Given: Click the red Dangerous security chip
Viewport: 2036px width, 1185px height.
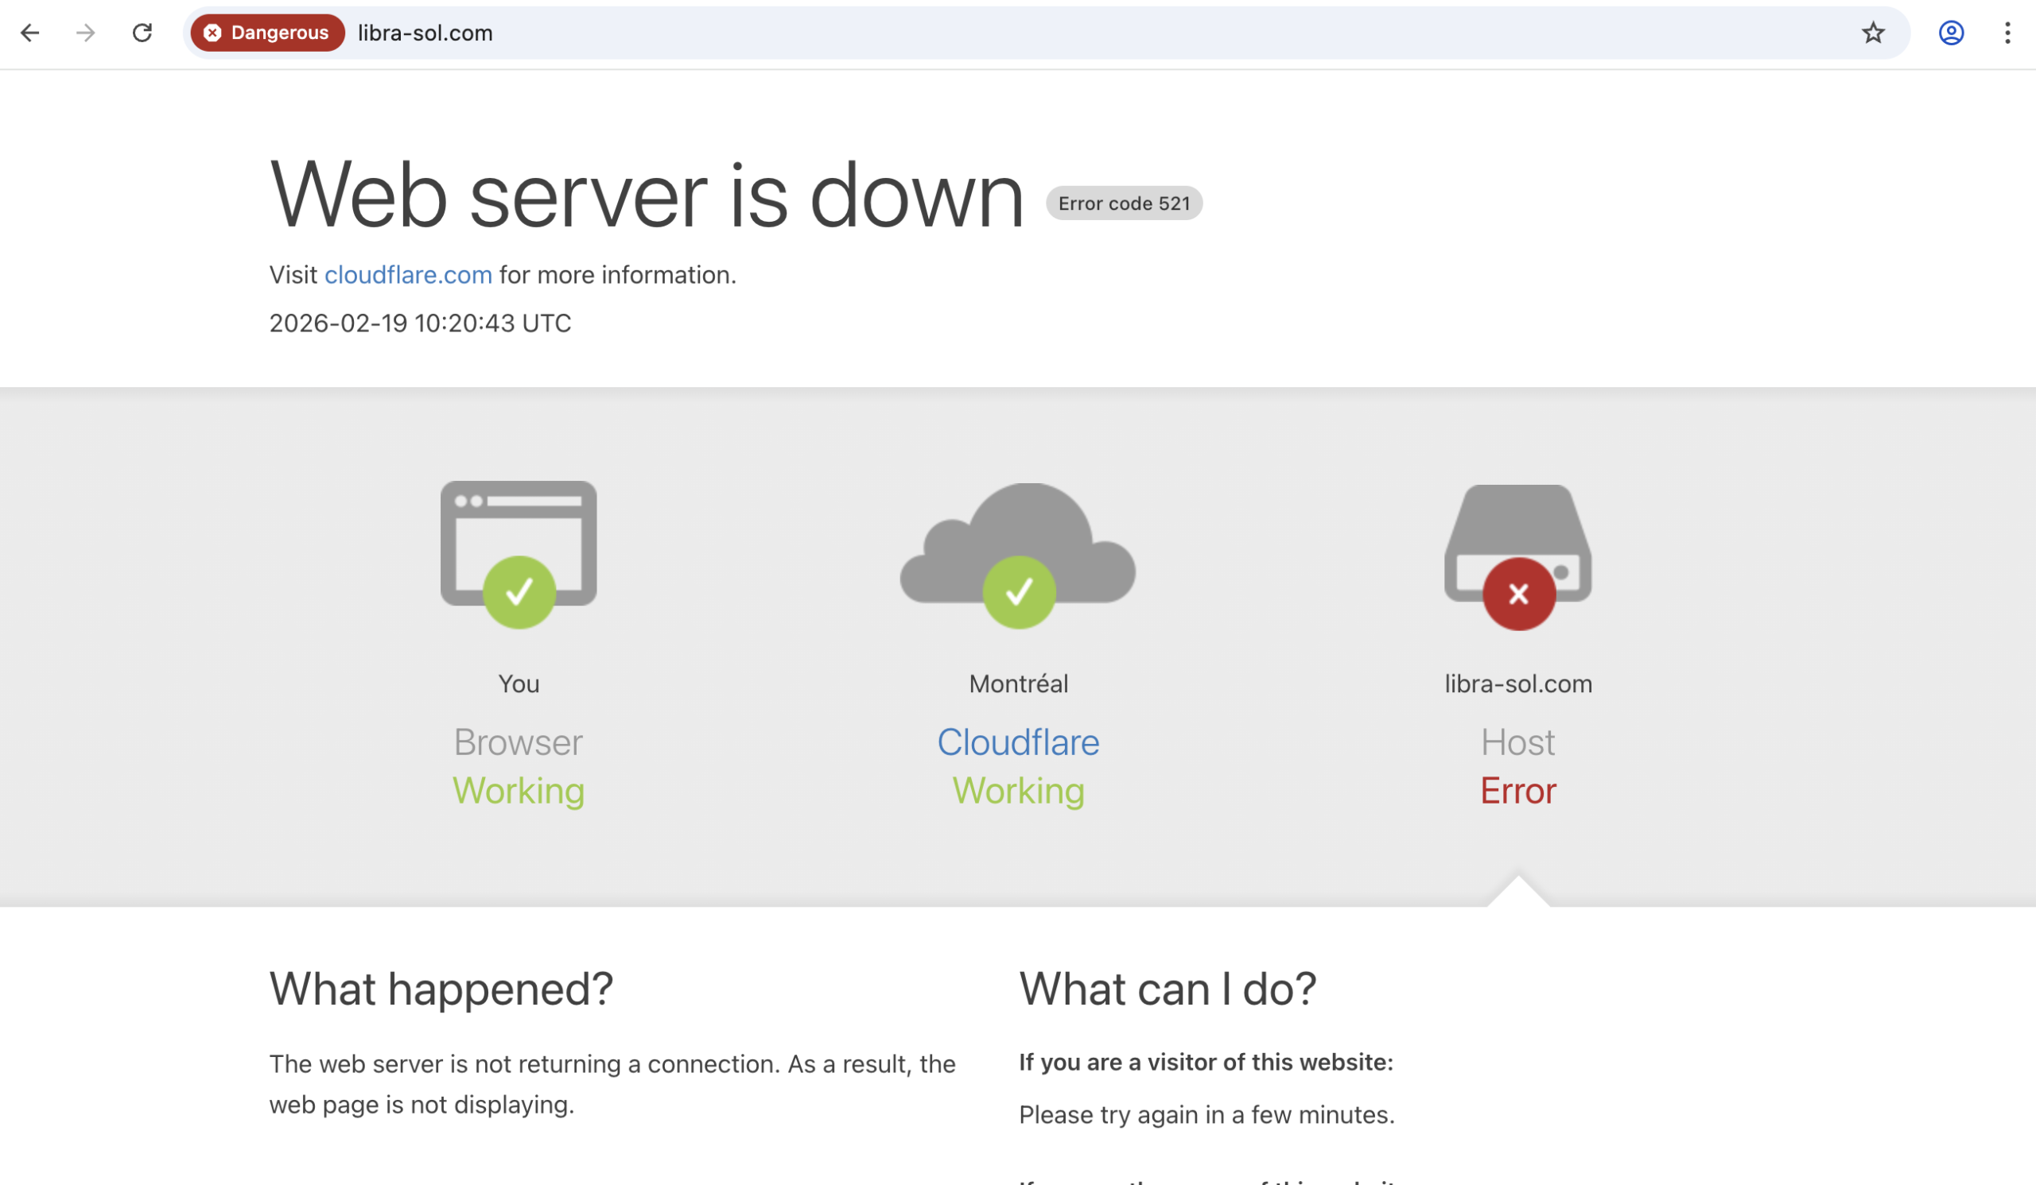Looking at the screenshot, I should [x=267, y=33].
